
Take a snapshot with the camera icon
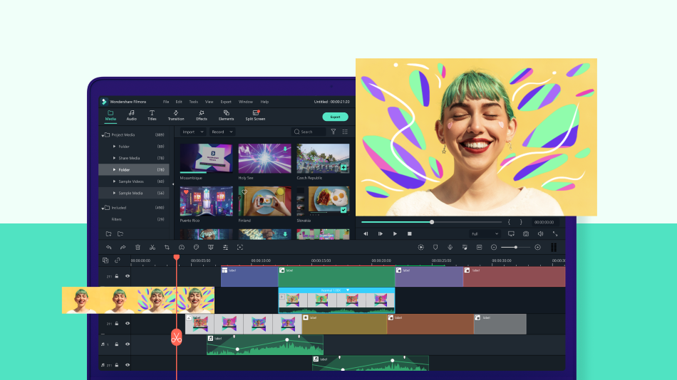point(526,234)
